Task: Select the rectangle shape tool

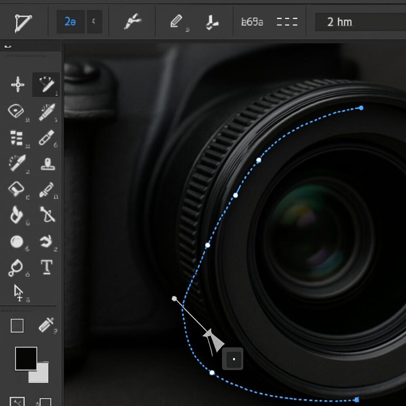Action: [x=17, y=326]
